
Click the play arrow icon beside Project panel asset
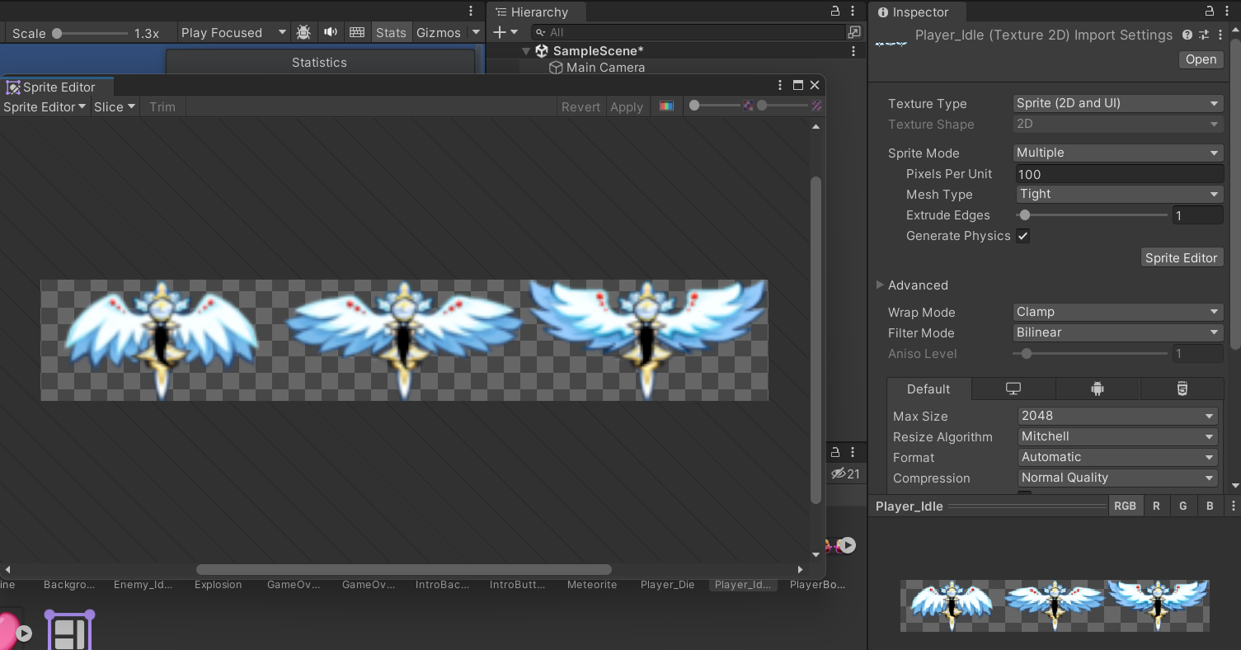[x=848, y=545]
